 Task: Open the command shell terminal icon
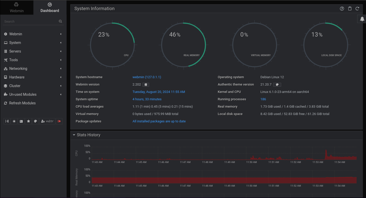point(21,121)
